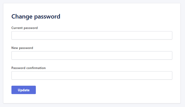
Task: Select the field under New password label
Action: point(92,55)
